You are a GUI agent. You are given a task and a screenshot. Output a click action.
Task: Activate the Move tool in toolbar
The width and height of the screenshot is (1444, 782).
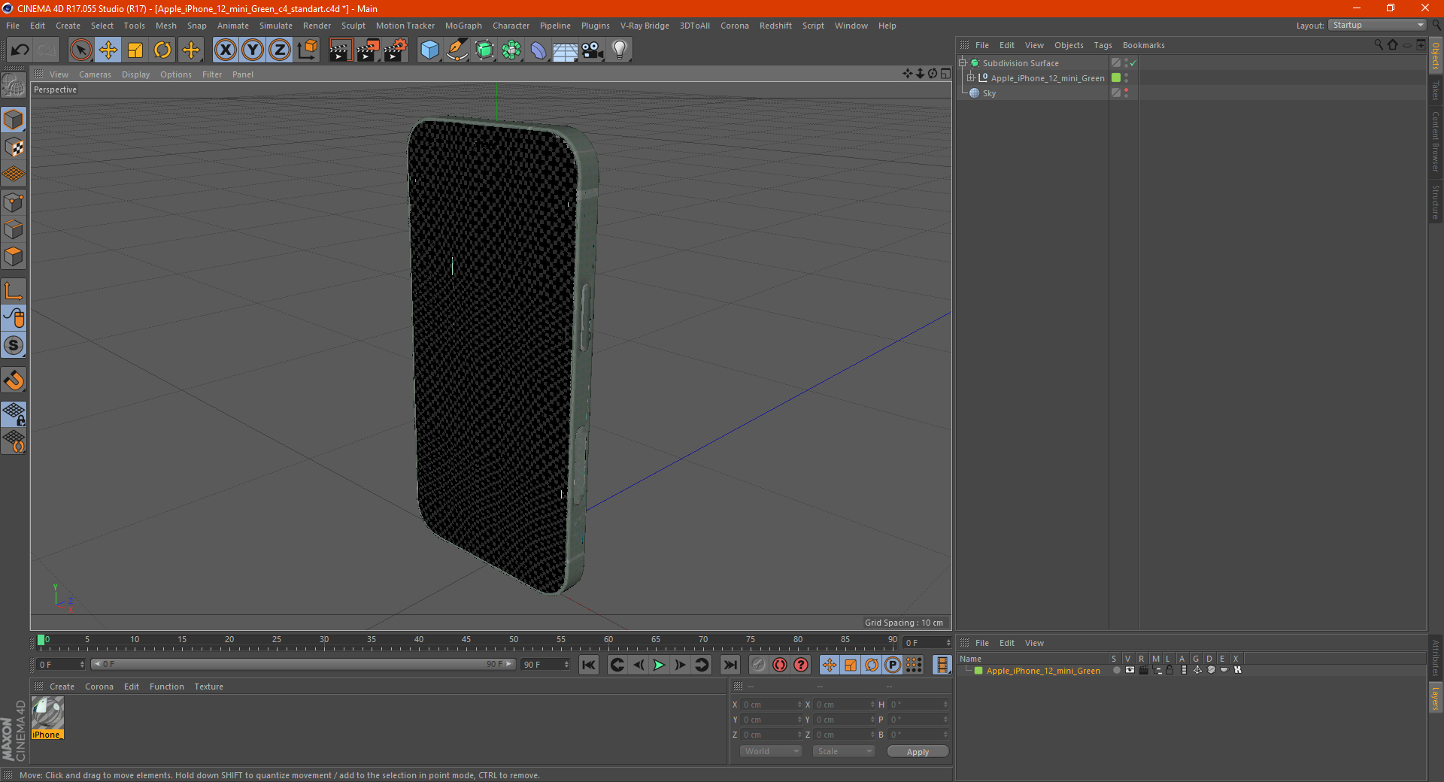coord(108,50)
